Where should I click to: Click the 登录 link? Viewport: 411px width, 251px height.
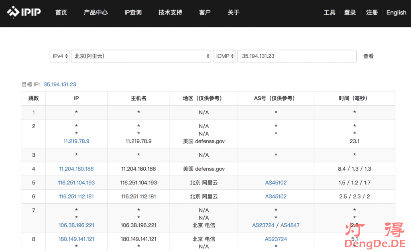coord(350,12)
